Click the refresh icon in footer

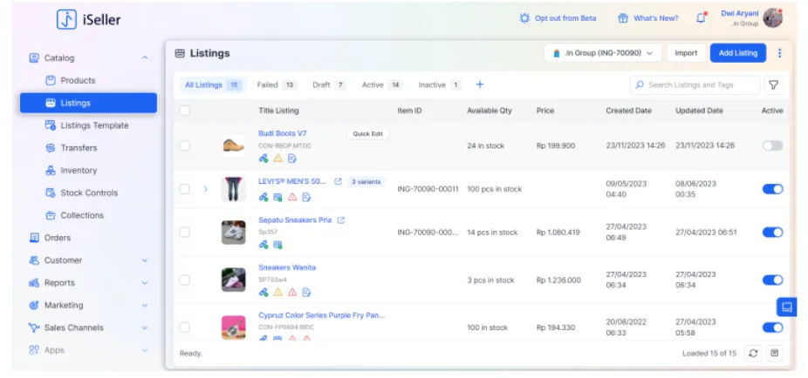click(x=753, y=353)
